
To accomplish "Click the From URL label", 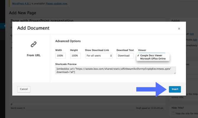I will click(34, 55).
